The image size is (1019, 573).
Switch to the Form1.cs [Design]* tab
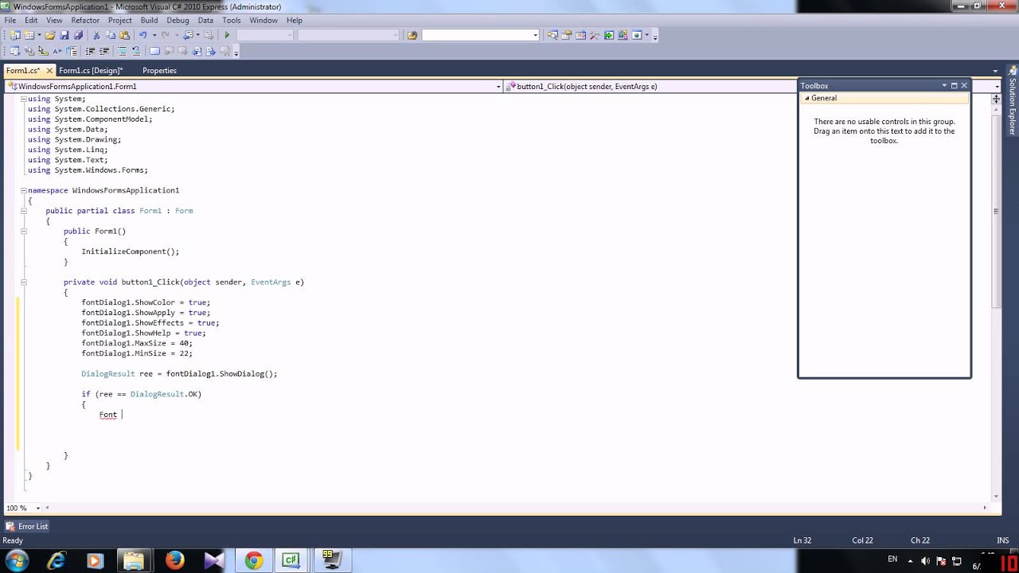coord(91,70)
